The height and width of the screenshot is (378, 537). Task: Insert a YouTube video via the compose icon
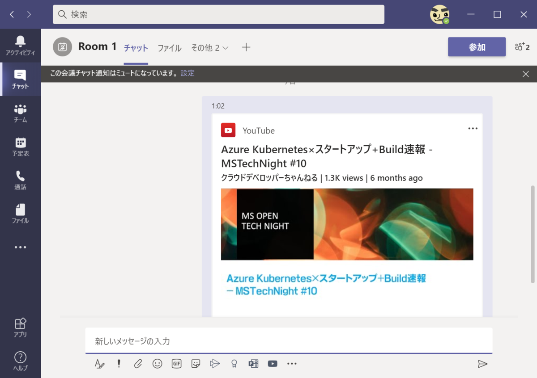(x=272, y=363)
